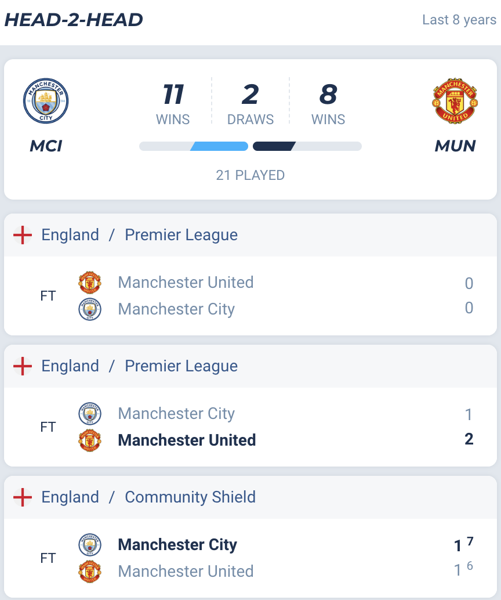Click the light blue City wins bar
The image size is (501, 600).
tap(219, 146)
